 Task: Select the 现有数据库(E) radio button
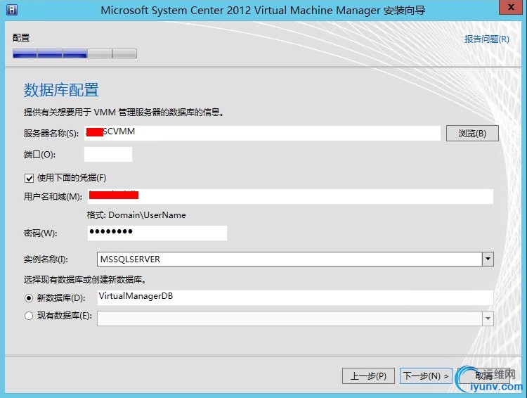[x=29, y=316]
